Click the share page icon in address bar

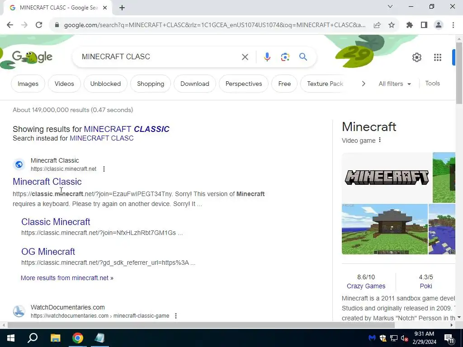377,25
